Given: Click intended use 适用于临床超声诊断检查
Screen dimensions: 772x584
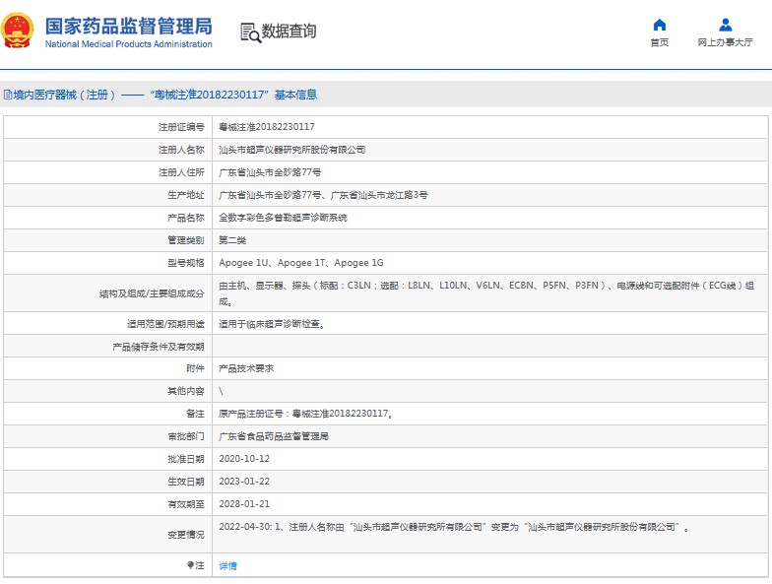Looking at the screenshot, I should click(x=272, y=324).
